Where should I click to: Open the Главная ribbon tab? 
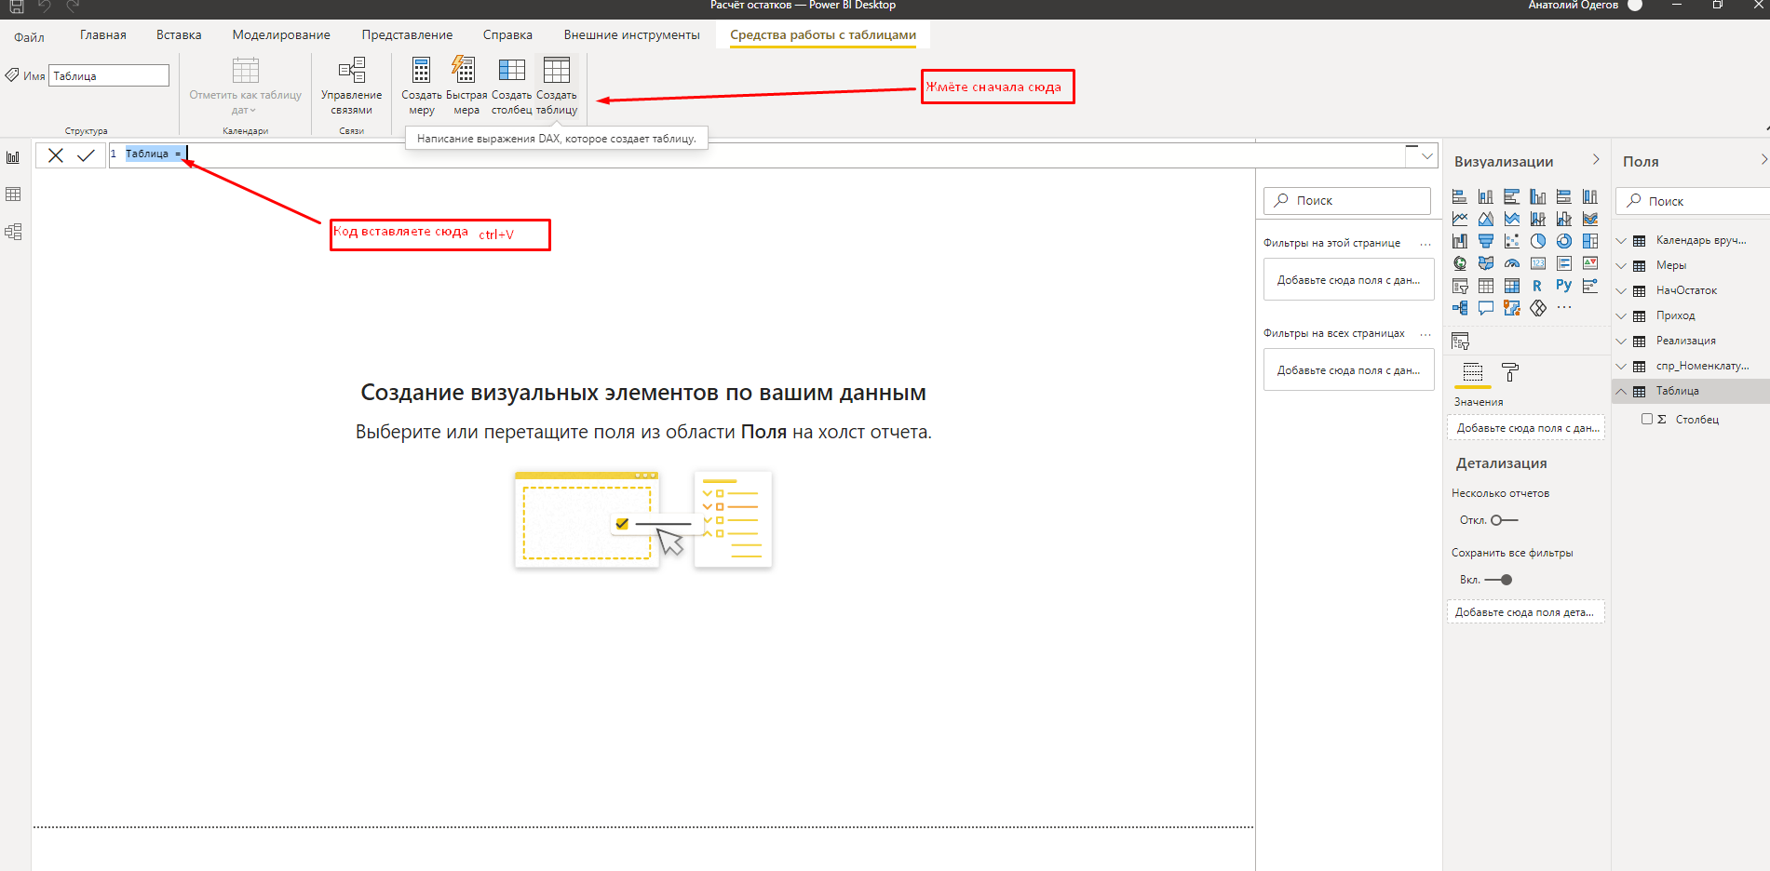[x=102, y=34]
